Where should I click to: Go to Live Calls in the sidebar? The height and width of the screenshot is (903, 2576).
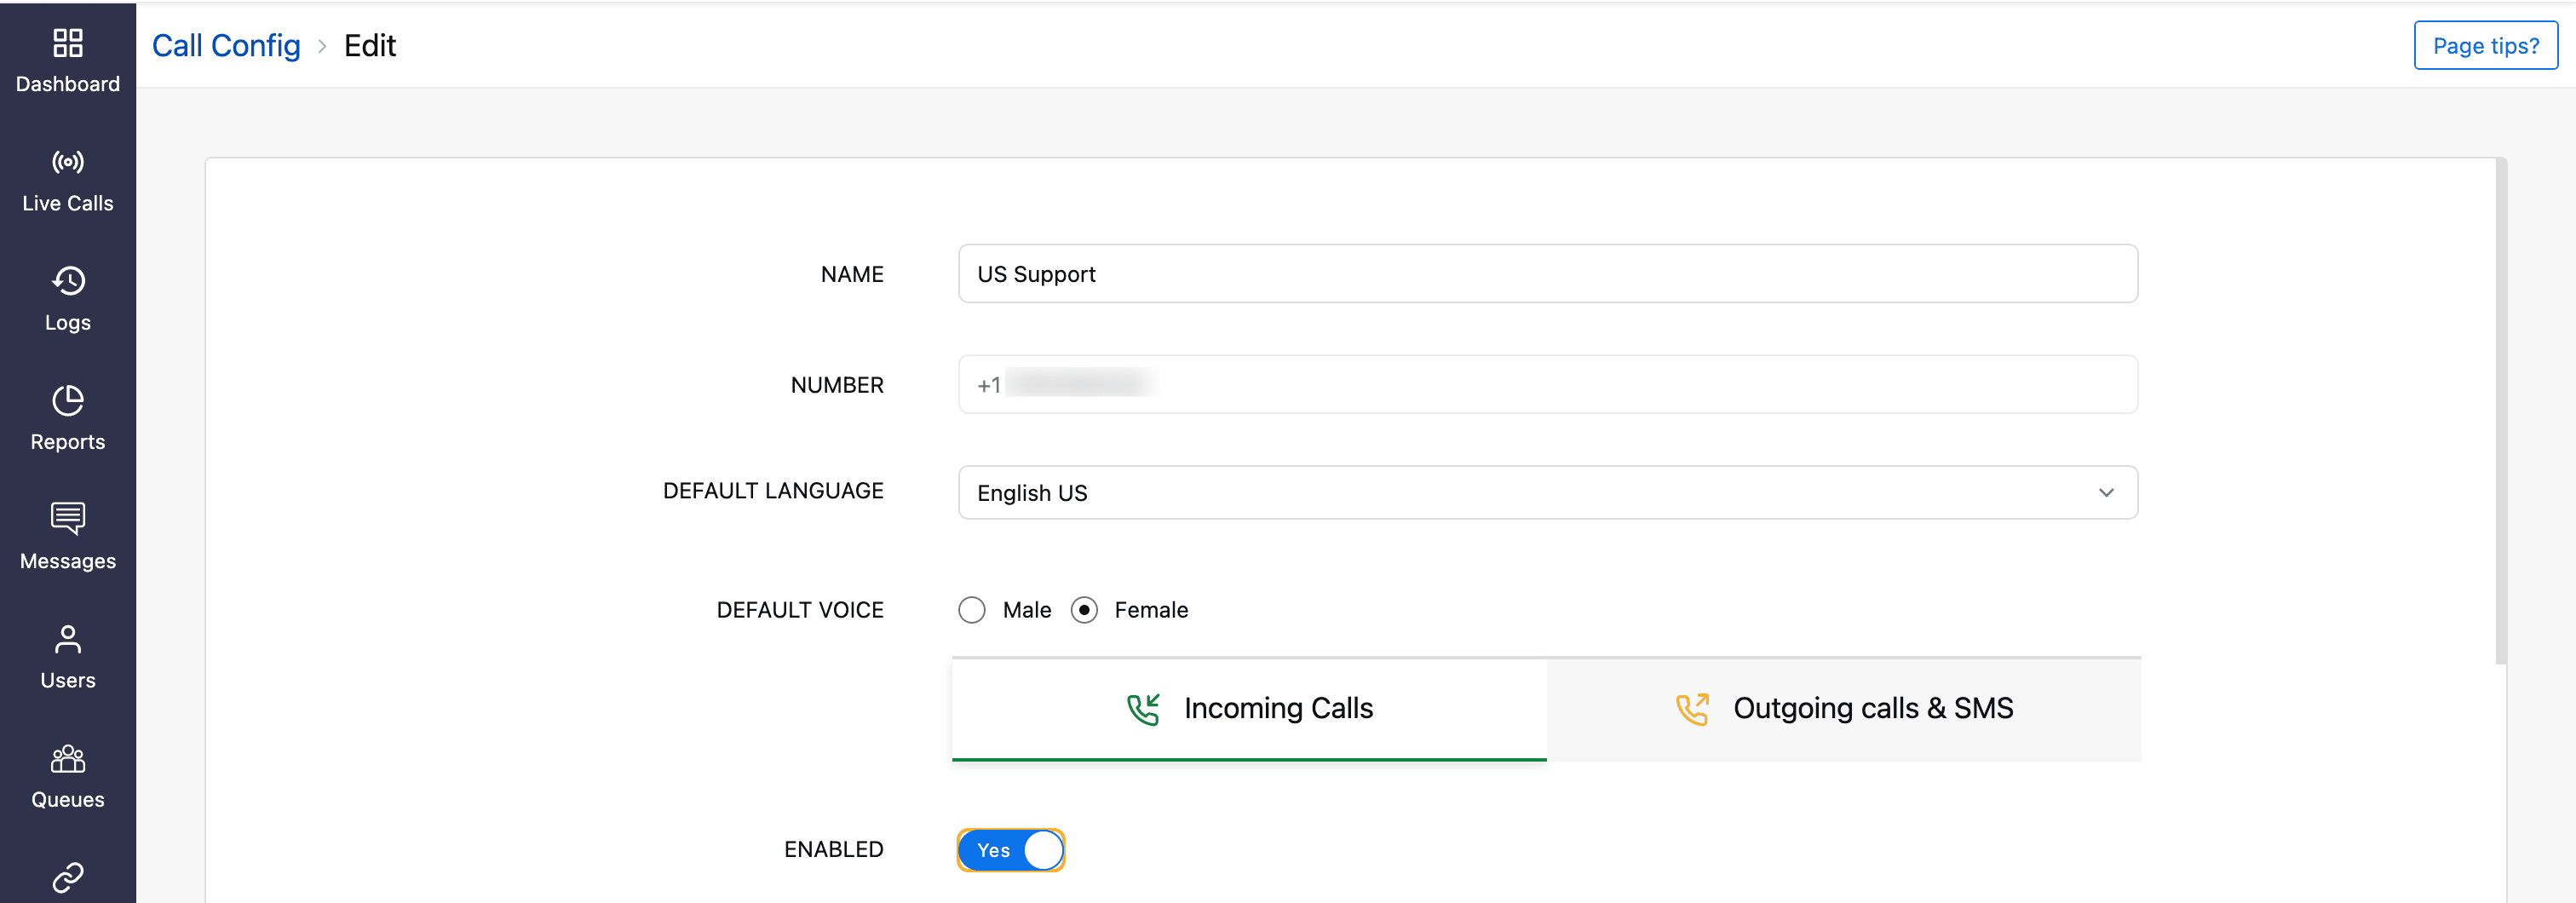coord(67,180)
